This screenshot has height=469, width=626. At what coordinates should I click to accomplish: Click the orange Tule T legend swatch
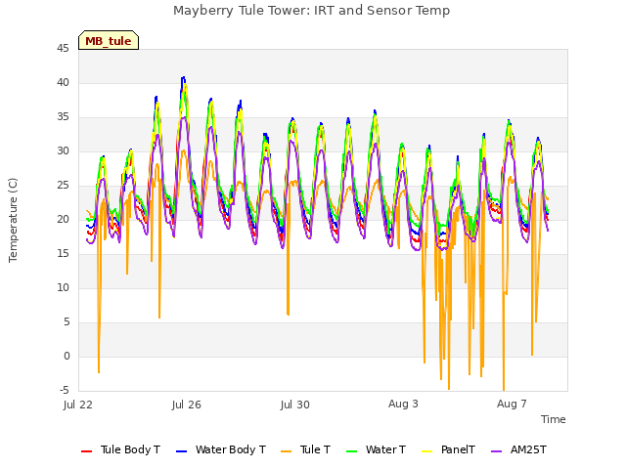(x=286, y=451)
